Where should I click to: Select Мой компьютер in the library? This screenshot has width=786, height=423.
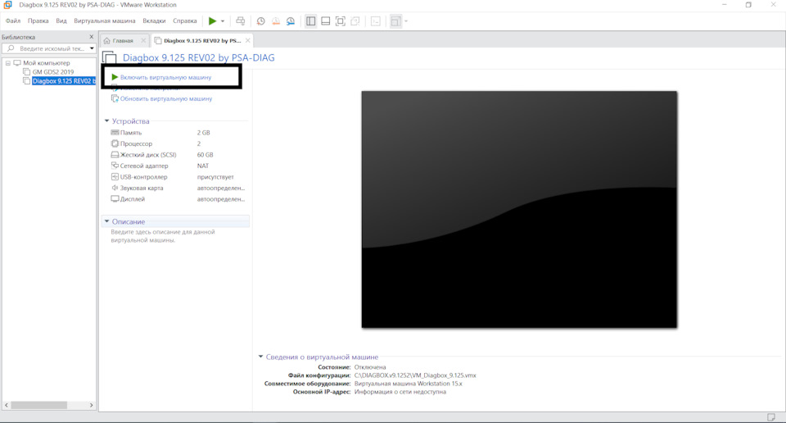pyautogui.click(x=46, y=63)
